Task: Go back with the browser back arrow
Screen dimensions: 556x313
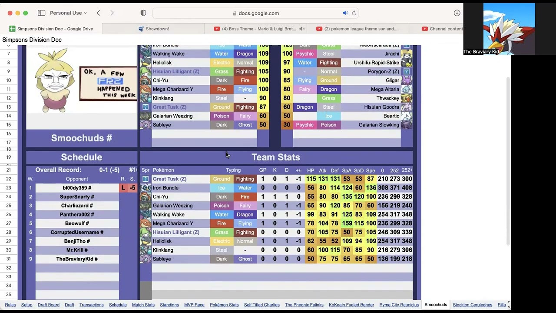Action: point(98,13)
